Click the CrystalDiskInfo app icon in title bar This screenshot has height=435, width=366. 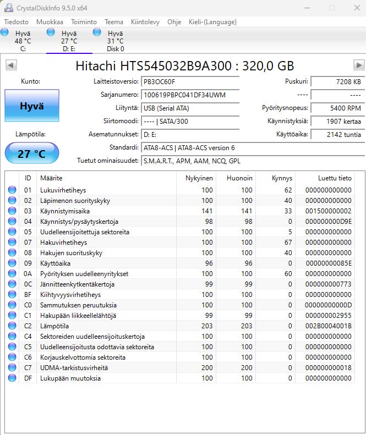(x=8, y=8)
